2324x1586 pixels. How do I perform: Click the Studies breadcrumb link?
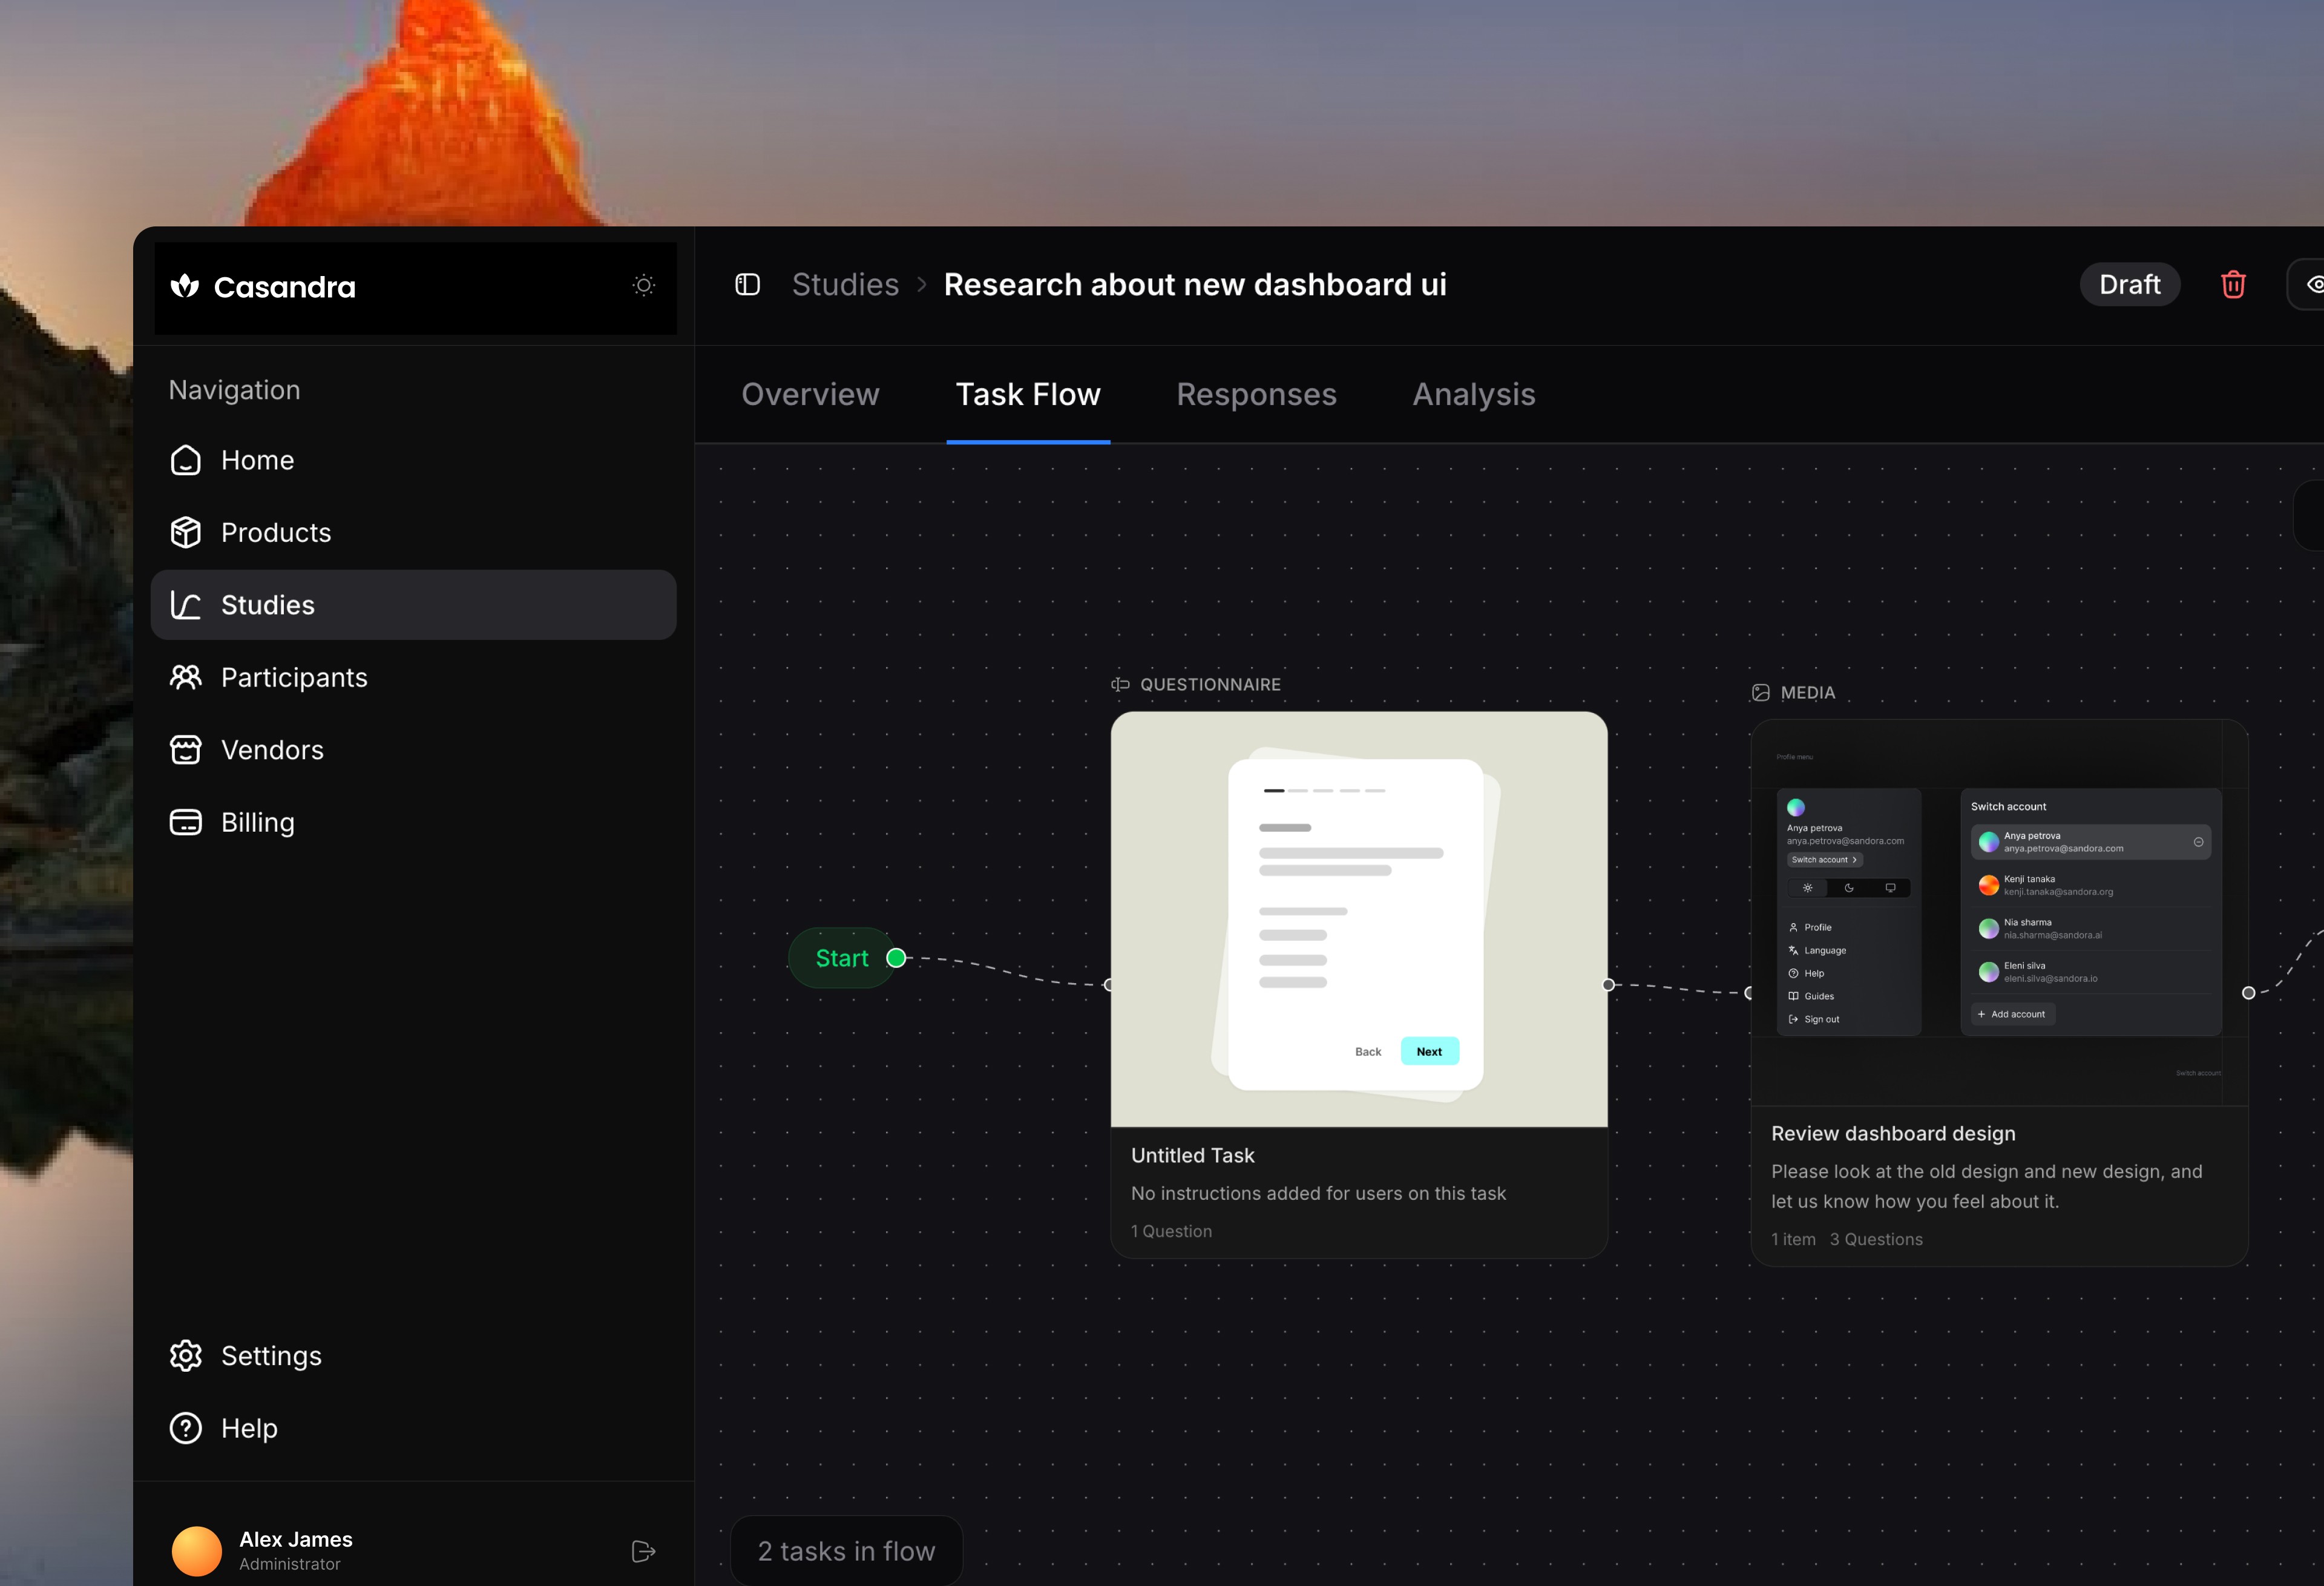pyautogui.click(x=845, y=285)
